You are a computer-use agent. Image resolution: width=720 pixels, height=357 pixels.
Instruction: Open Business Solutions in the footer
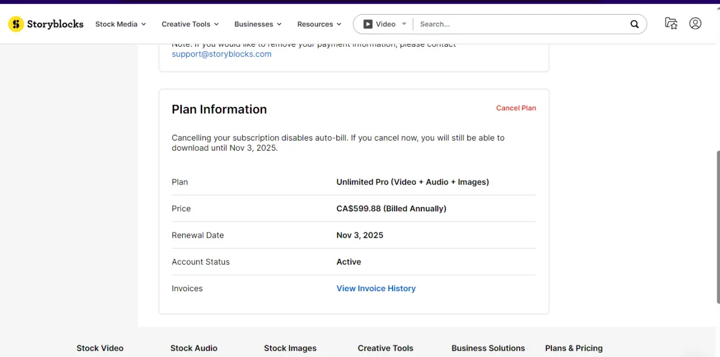click(x=488, y=348)
